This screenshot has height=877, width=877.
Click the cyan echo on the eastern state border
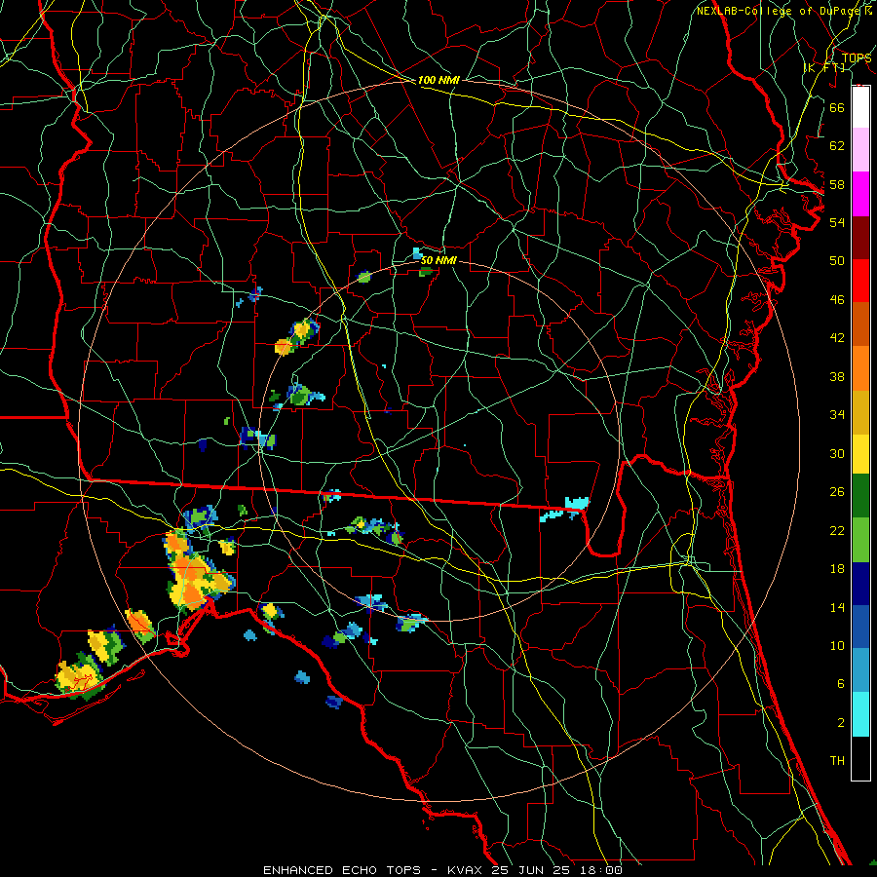coord(565,508)
